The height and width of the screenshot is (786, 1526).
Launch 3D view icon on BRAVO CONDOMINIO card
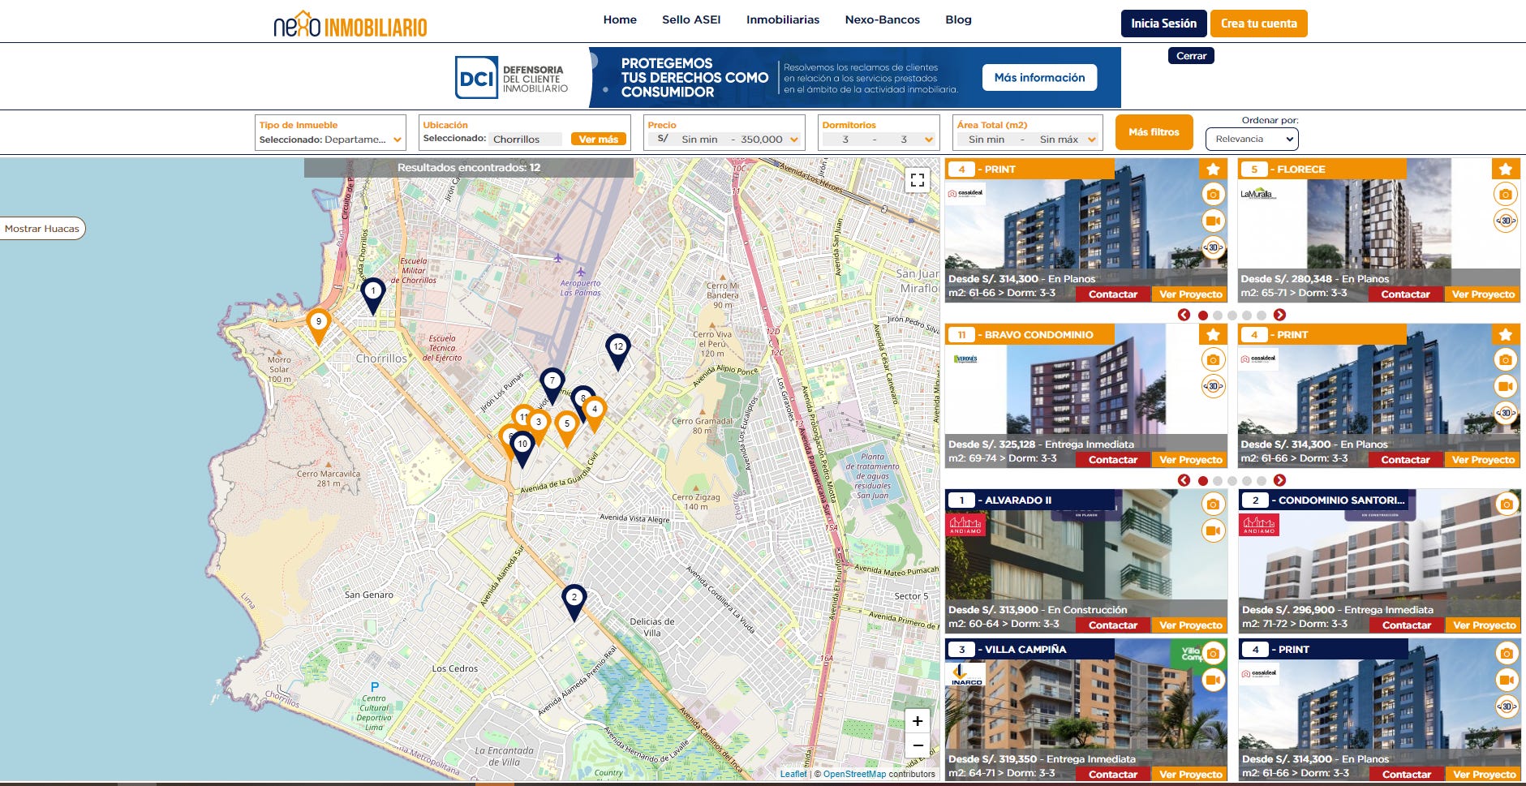click(x=1213, y=386)
